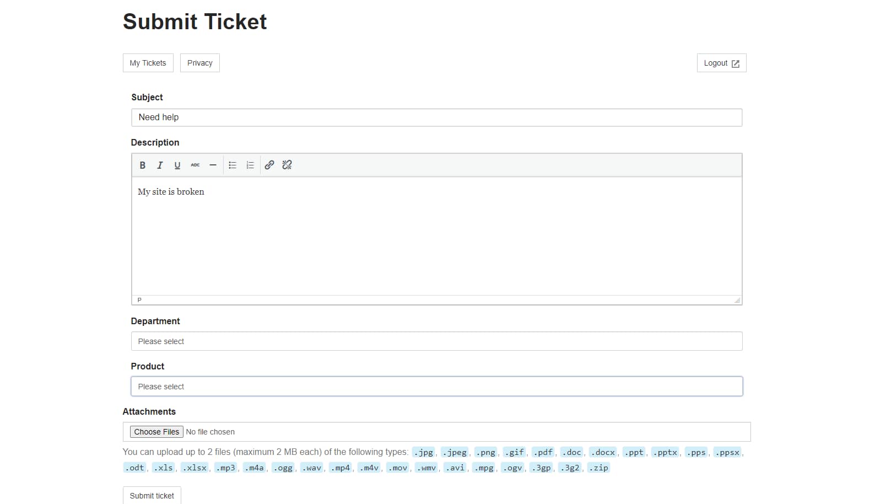Click the .ppsx file type tag
Screen dimensions: 875x504
click(x=727, y=452)
